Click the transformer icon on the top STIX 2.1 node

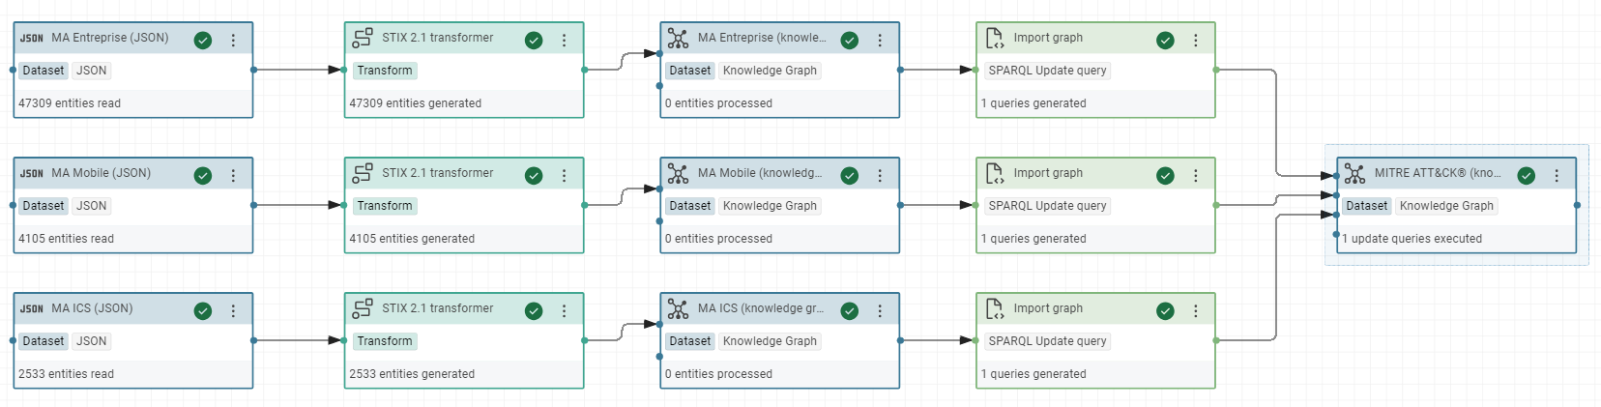(363, 39)
